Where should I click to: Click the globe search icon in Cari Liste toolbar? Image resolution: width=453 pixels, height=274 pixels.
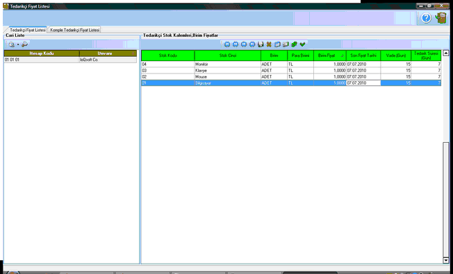point(12,44)
